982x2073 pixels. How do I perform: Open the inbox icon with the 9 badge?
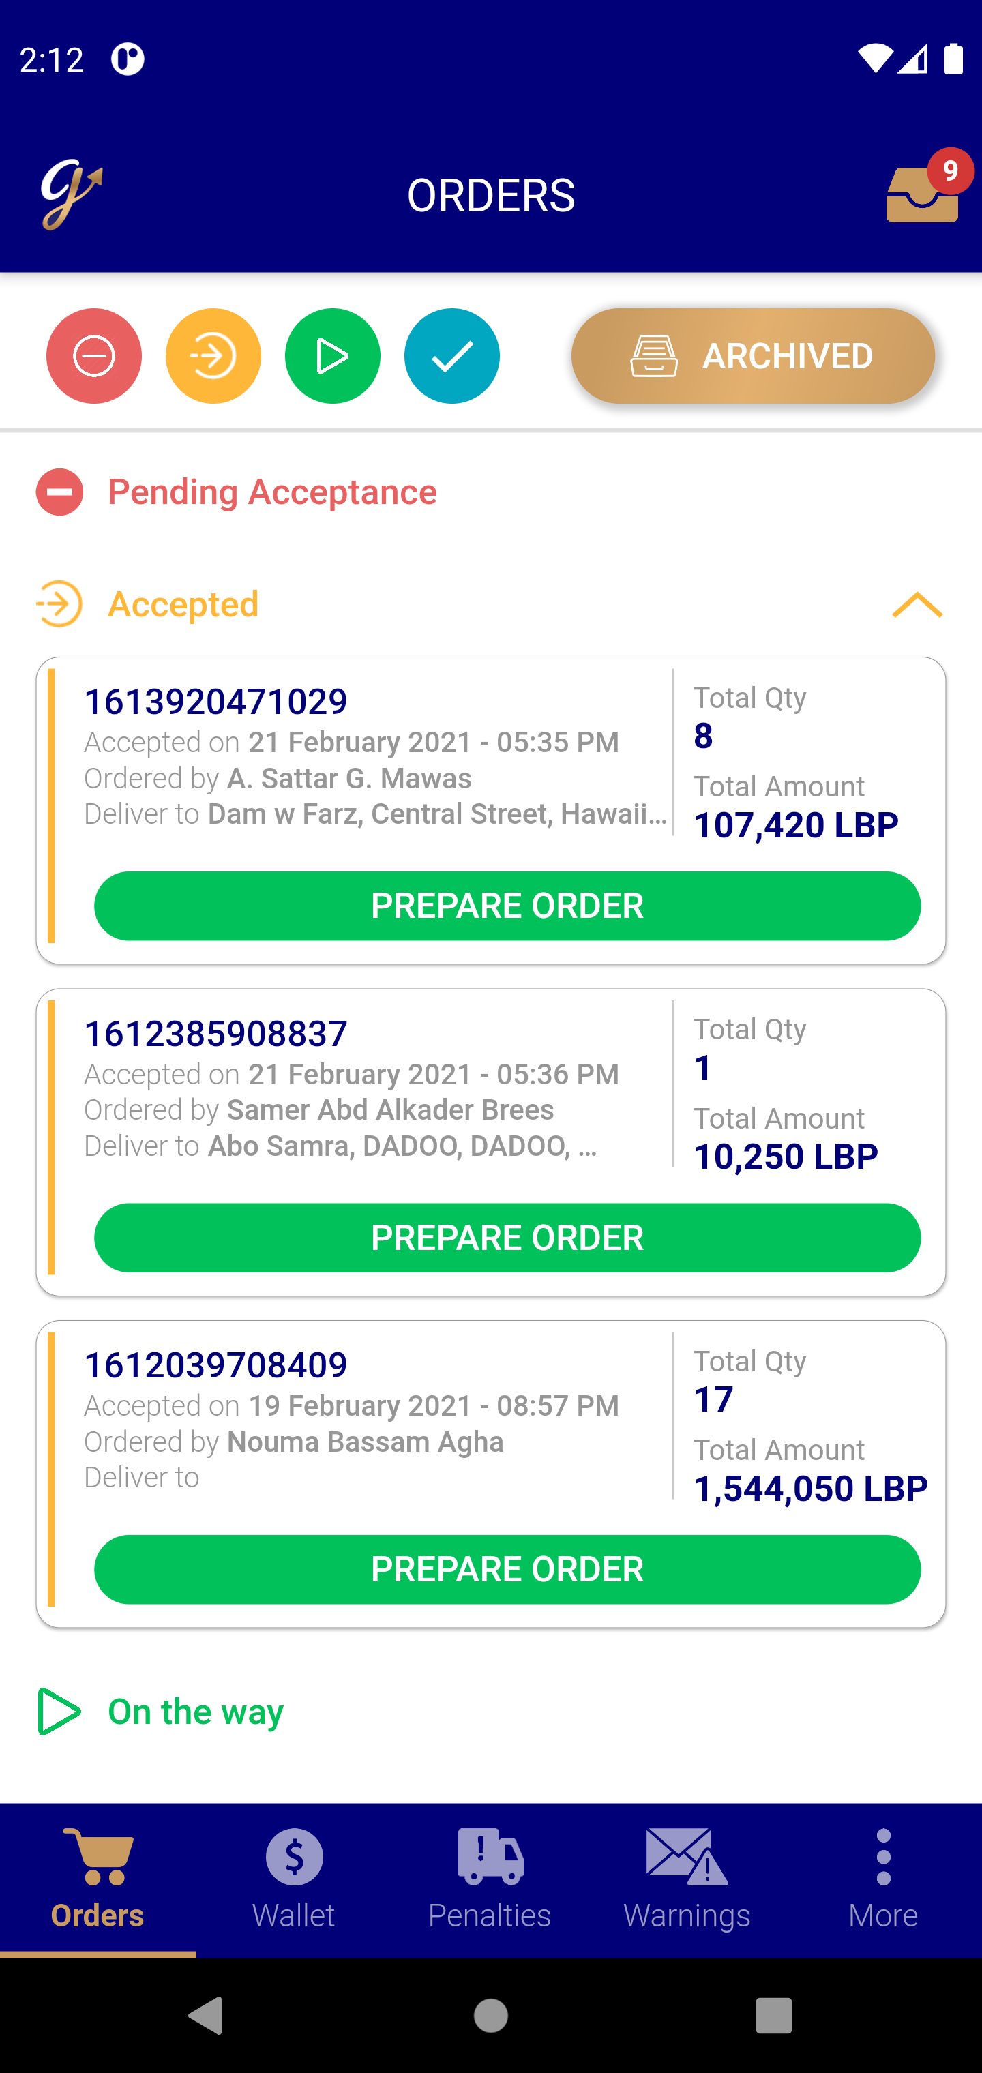[924, 192]
